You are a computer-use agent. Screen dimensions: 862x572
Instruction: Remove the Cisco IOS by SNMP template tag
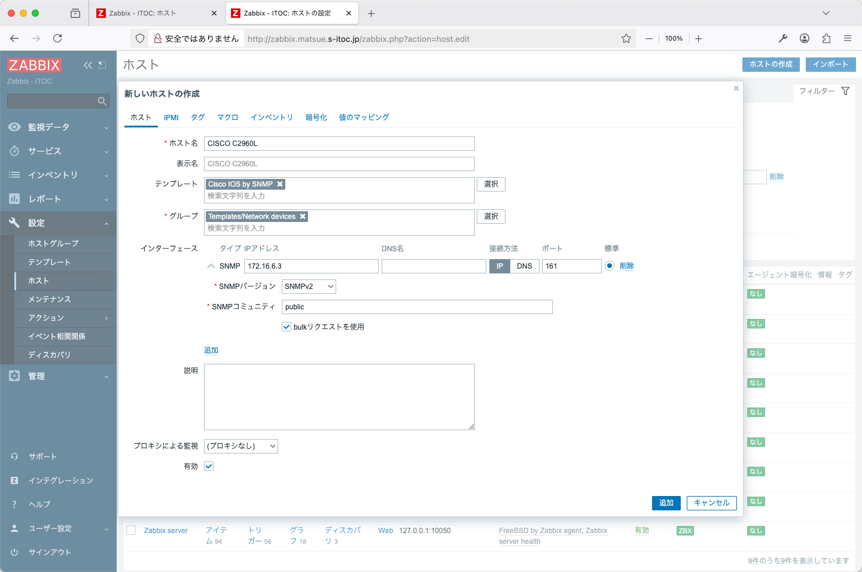[x=279, y=184]
